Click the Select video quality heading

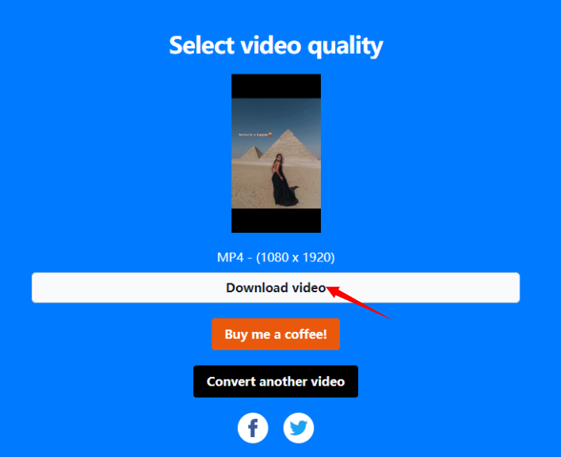click(276, 46)
